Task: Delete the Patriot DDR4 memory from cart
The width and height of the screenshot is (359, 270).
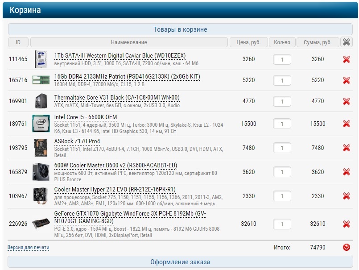Action: (x=346, y=80)
